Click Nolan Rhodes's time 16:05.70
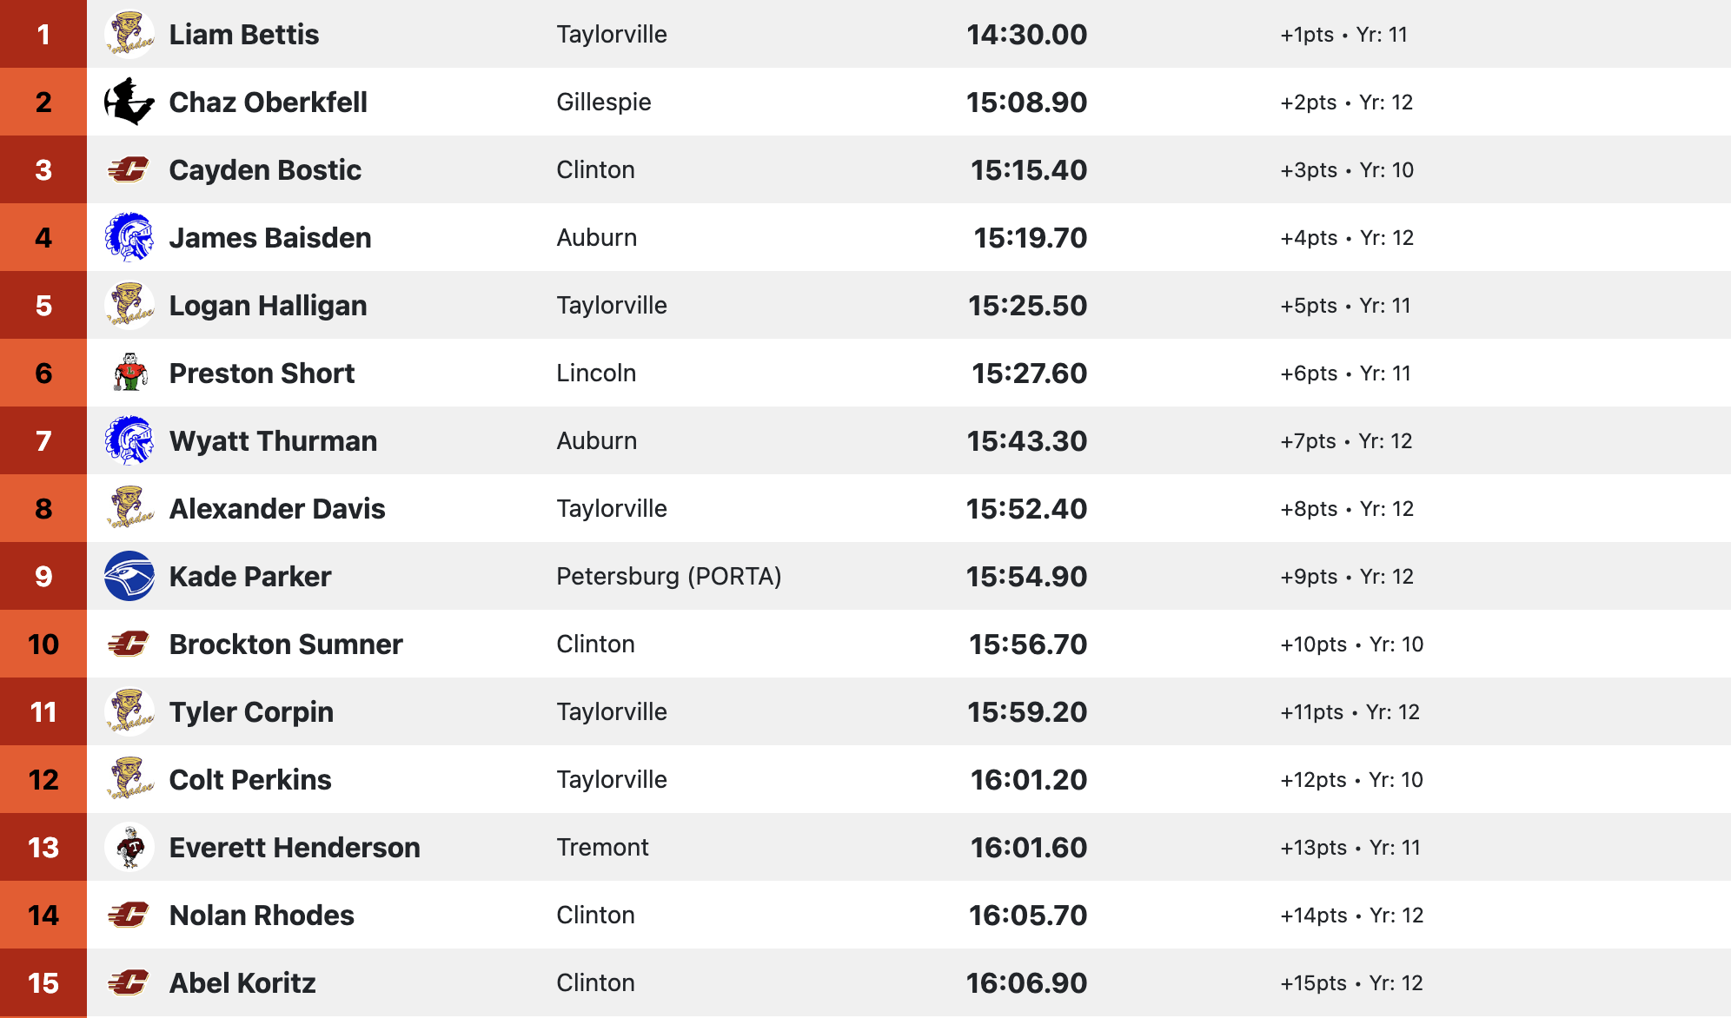 click(x=1028, y=916)
